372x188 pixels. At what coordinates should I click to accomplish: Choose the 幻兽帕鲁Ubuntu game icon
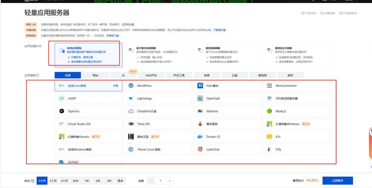62,137
